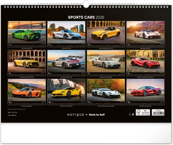Select the Lamborghini Aventador SVJ 63 November photo
This screenshot has width=173, height=145.
pos(106,90)
